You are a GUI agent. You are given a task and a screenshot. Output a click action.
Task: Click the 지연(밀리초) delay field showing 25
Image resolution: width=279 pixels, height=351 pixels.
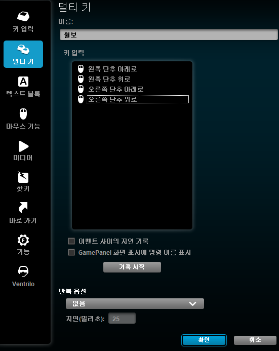pyautogui.click(x=122, y=318)
